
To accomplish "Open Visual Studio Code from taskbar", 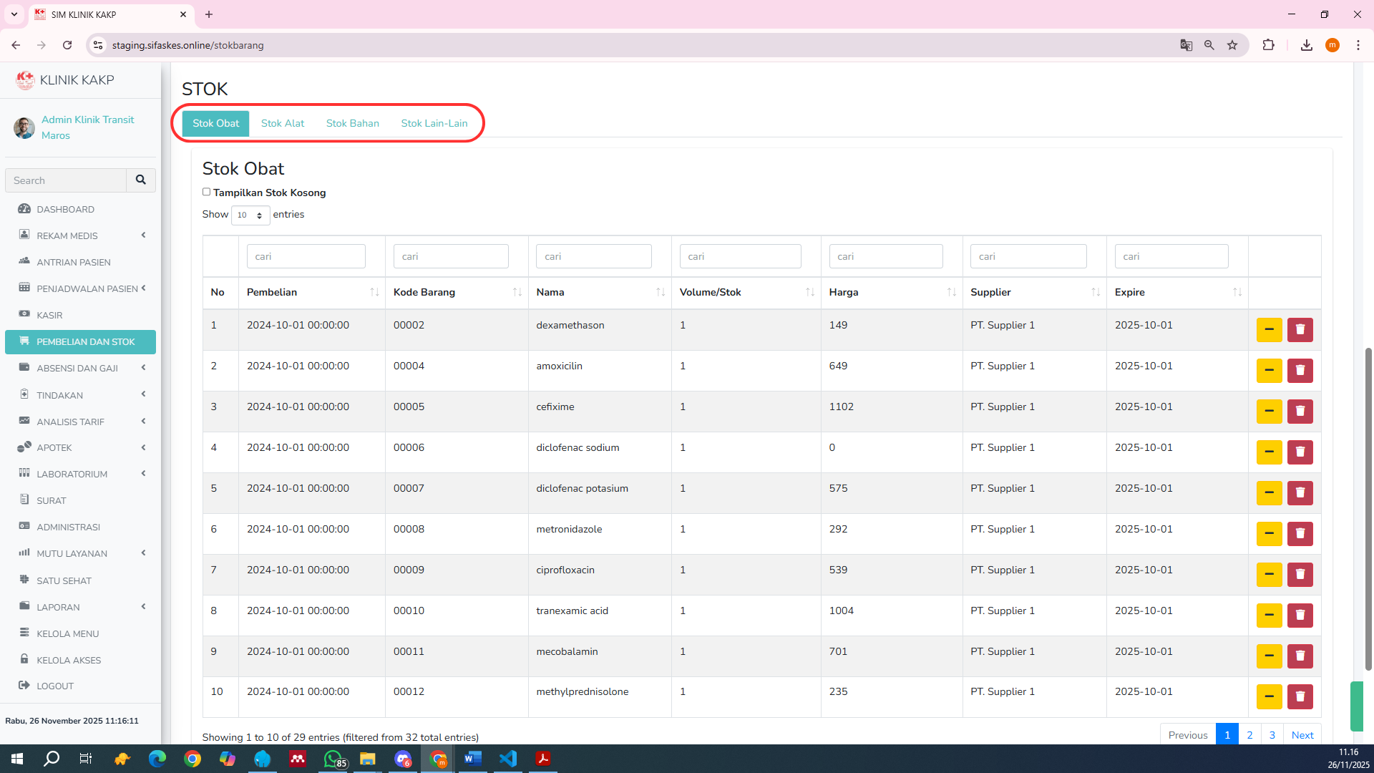I will pyautogui.click(x=508, y=759).
